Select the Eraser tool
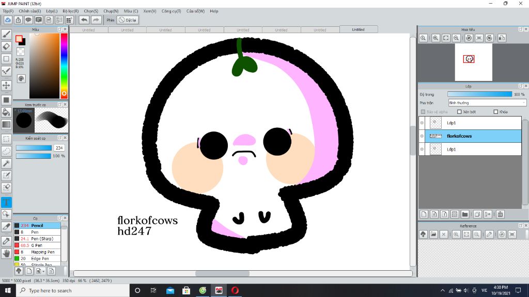 pos(6,46)
